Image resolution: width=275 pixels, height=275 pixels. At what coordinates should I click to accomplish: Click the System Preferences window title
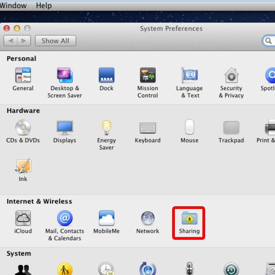(171, 29)
